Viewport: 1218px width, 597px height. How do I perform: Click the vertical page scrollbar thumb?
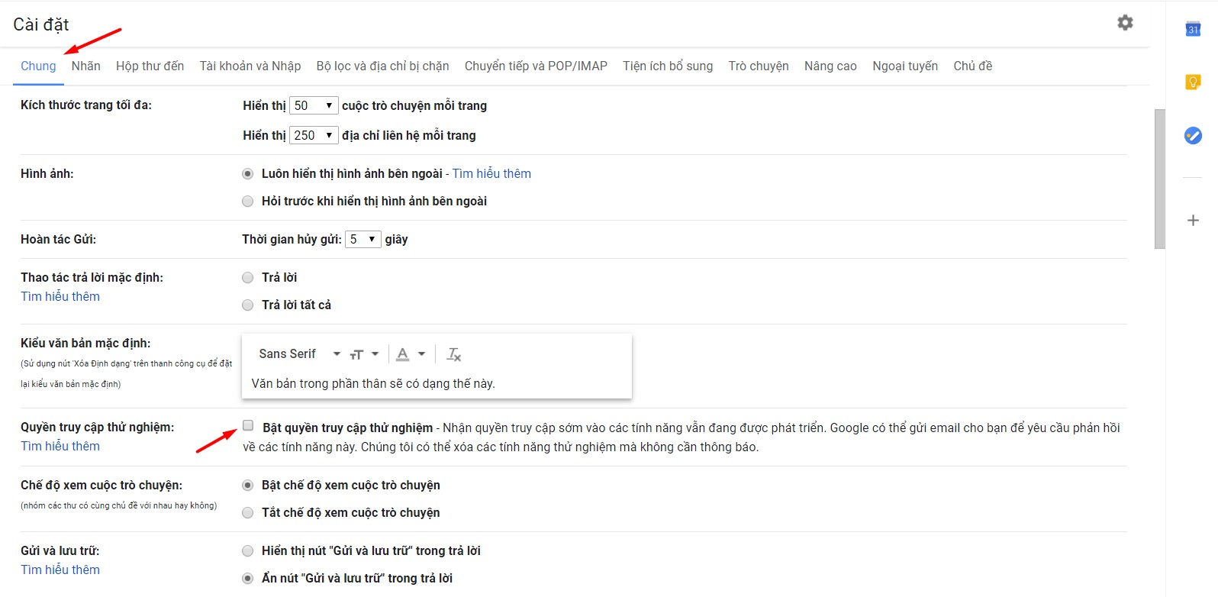(x=1160, y=179)
